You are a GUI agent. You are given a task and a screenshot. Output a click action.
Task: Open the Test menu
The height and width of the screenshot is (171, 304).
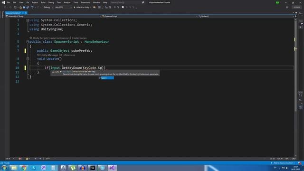tap(59, 2)
